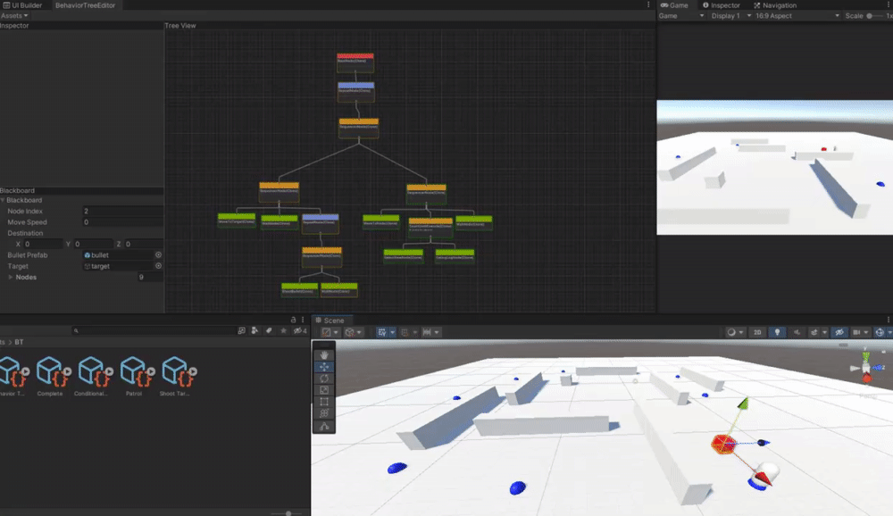Select the Transform tool in Scene toolbar

coord(324,413)
